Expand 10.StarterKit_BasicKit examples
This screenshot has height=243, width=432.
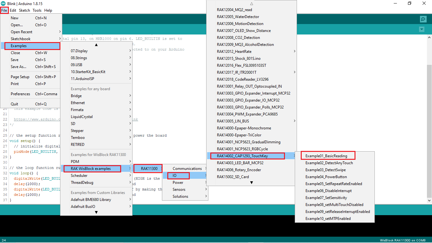click(96, 72)
